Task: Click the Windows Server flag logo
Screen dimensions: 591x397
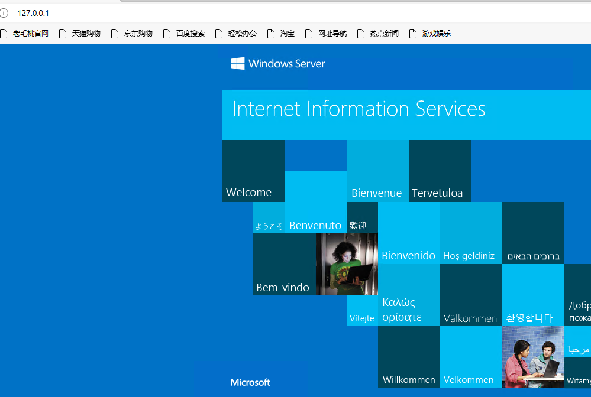Action: (237, 64)
